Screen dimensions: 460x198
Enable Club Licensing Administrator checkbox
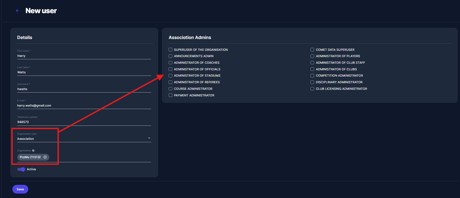pos(312,89)
